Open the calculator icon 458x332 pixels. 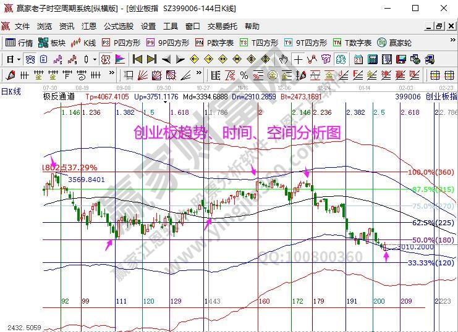(x=373, y=59)
